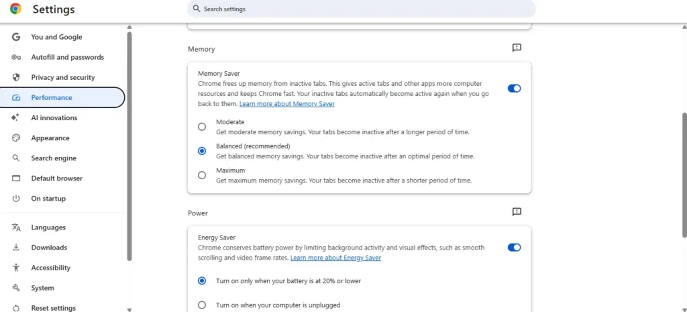Viewport: 687px width, 312px height.
Task: Open Default browser settings
Action: (56, 178)
